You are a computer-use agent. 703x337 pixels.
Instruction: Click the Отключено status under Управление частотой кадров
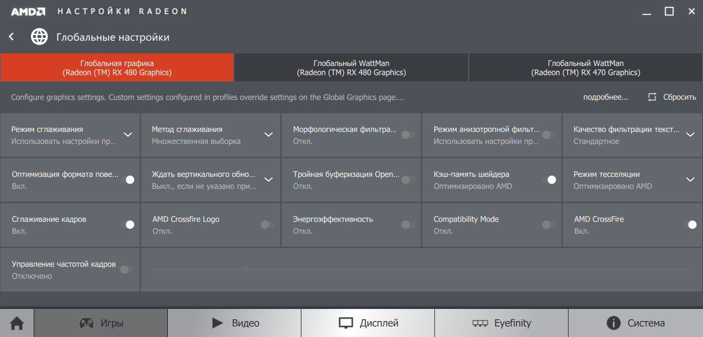tap(32, 276)
